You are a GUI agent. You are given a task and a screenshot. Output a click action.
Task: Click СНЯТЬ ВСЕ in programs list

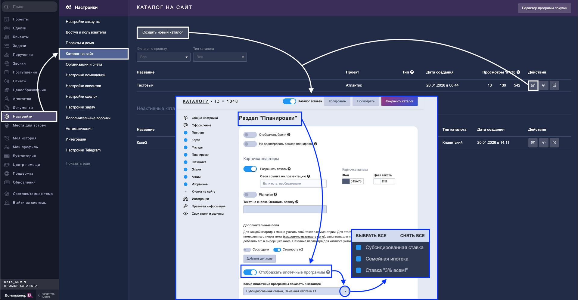point(412,236)
